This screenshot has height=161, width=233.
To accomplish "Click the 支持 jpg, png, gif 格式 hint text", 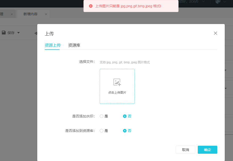I will 124,62.
